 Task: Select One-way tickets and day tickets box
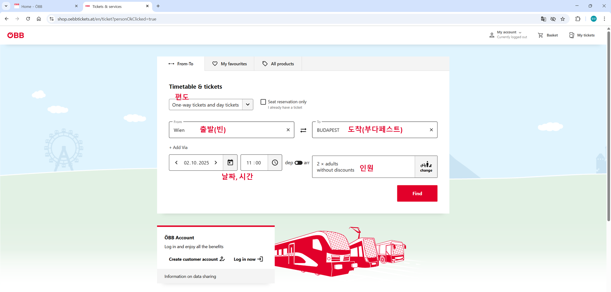(x=211, y=105)
